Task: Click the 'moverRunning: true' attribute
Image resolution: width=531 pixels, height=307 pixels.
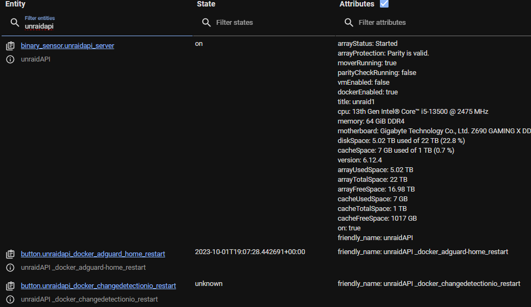Action: (367, 63)
